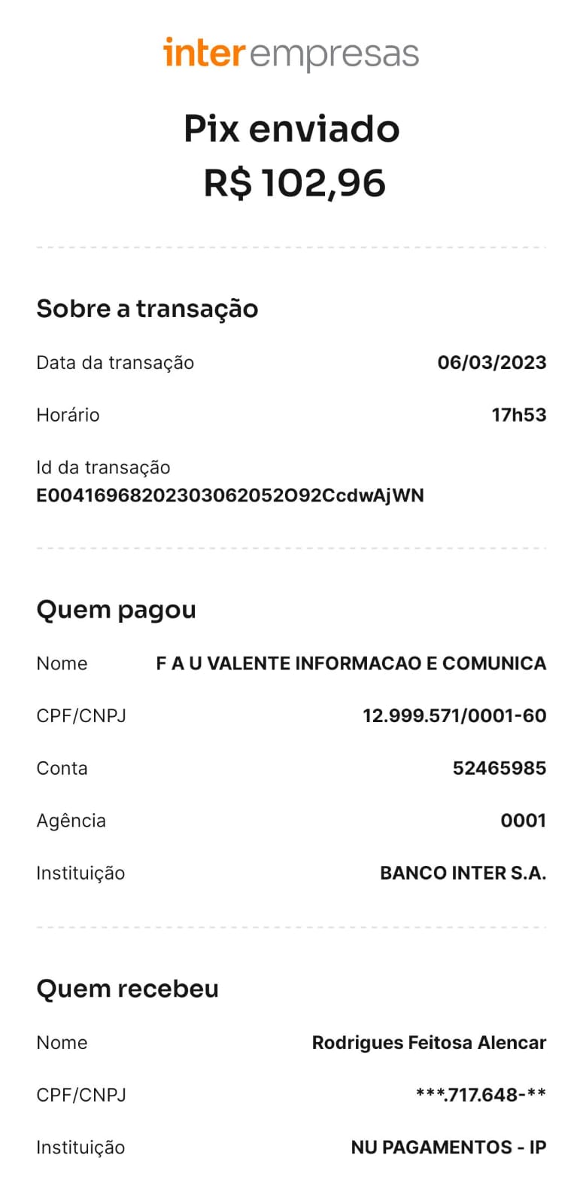Image resolution: width=583 pixels, height=1204 pixels.
Task: Click account number 52465985
Action: tap(499, 768)
